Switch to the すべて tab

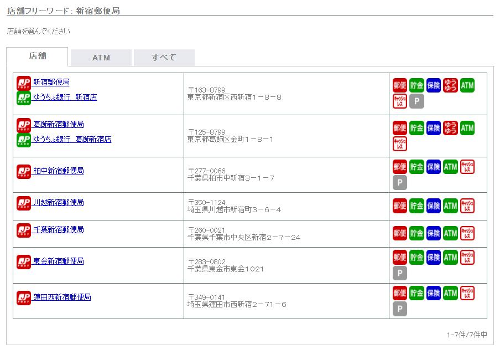coord(164,58)
